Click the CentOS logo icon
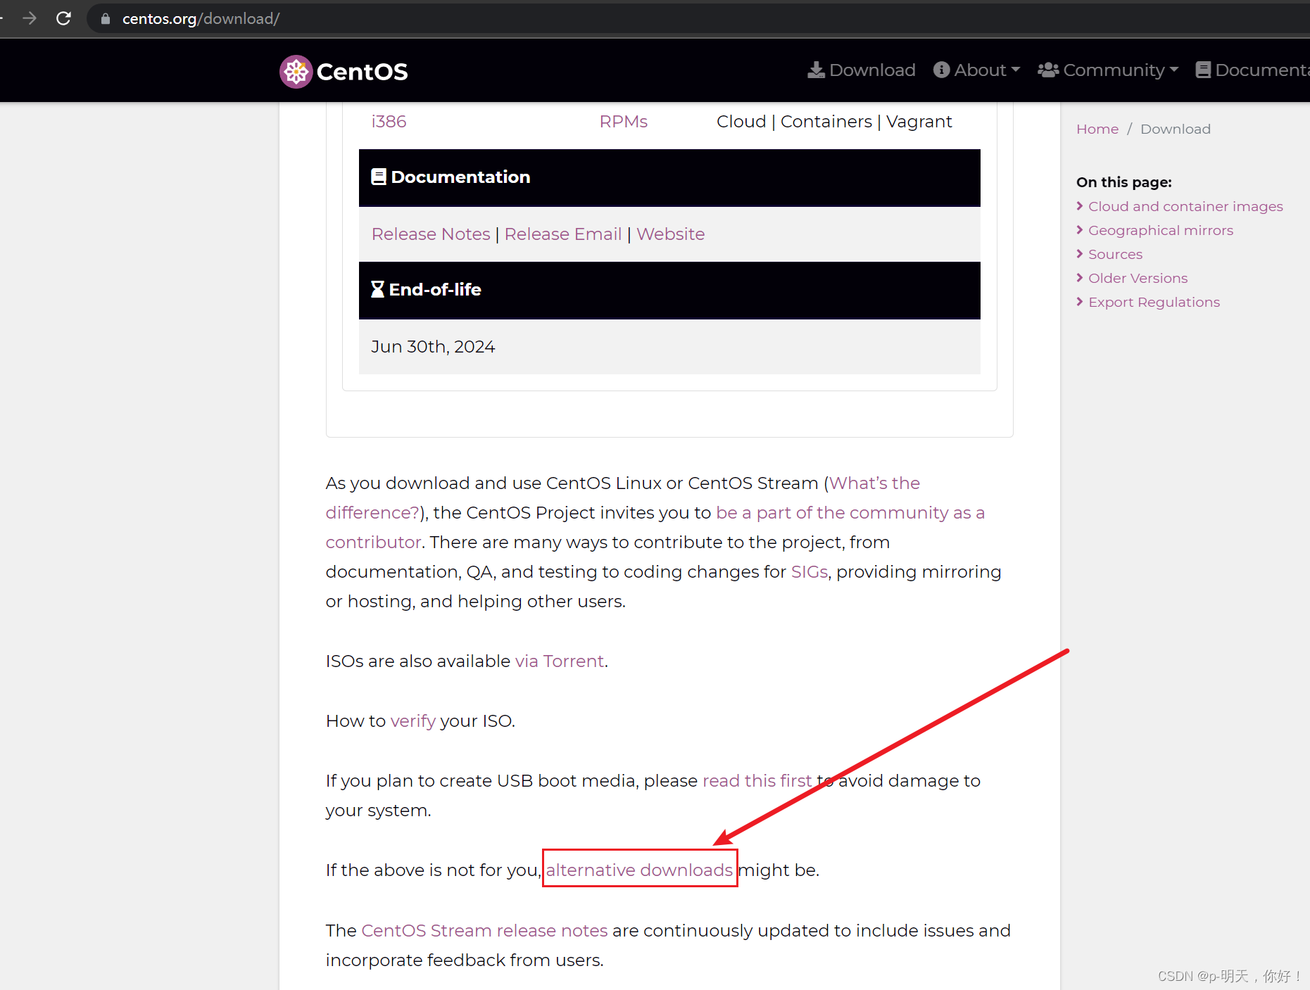 click(x=296, y=71)
